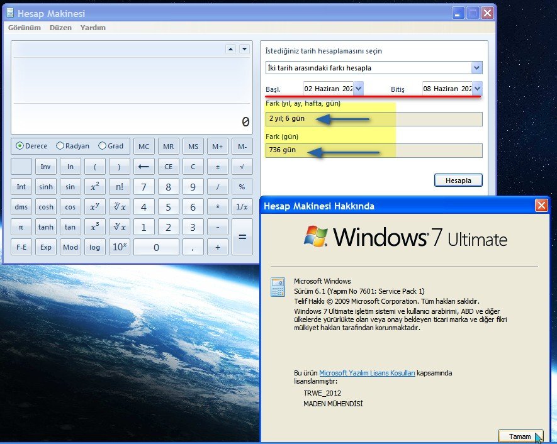Click the plus key
This screenshot has height=444, width=557.
218,247
